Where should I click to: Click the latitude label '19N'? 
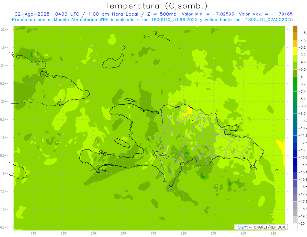pos(3,138)
